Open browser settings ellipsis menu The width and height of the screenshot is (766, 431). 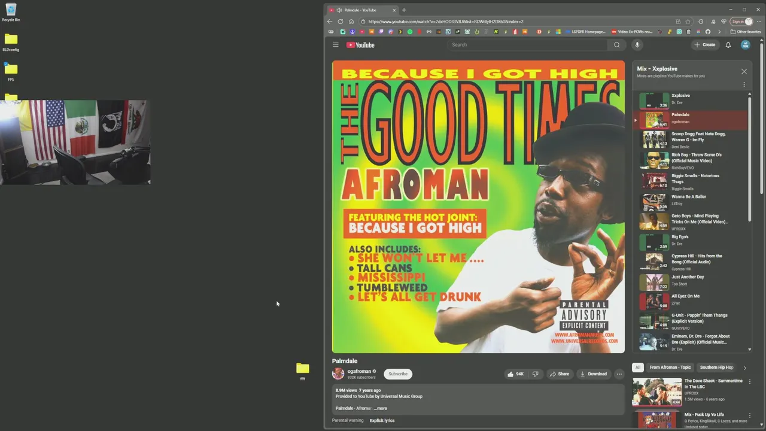pyautogui.click(x=759, y=22)
